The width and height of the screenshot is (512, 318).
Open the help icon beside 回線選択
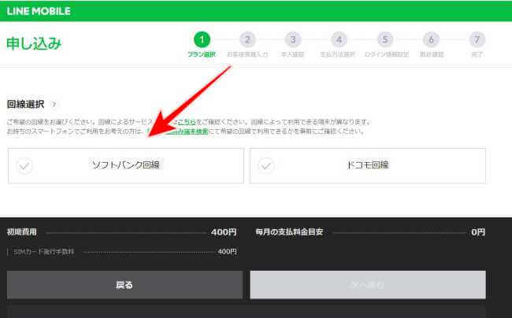(54, 105)
